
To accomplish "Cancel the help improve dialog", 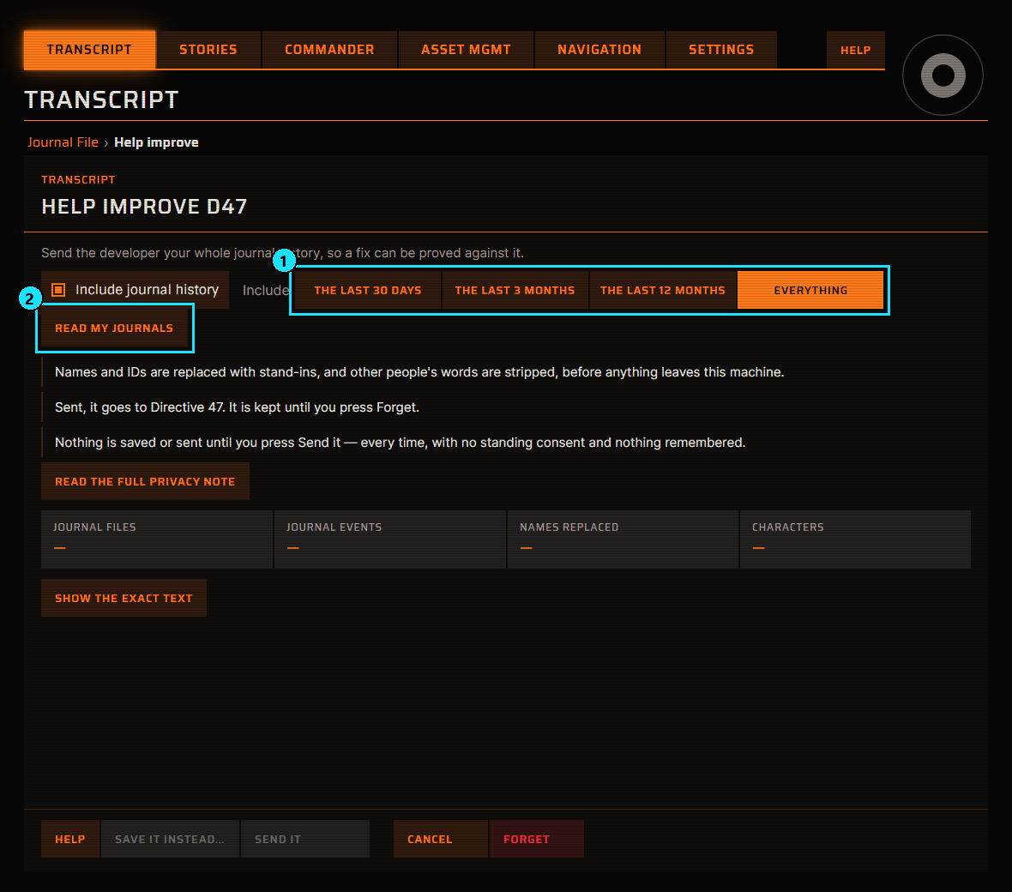I will click(x=441, y=839).
